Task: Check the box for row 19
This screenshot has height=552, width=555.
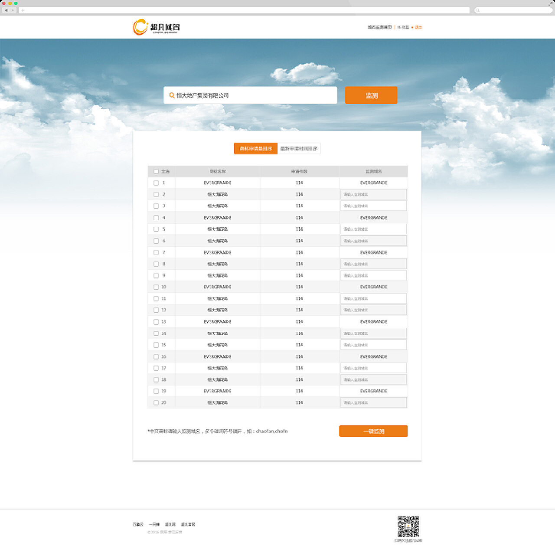Action: pos(156,391)
